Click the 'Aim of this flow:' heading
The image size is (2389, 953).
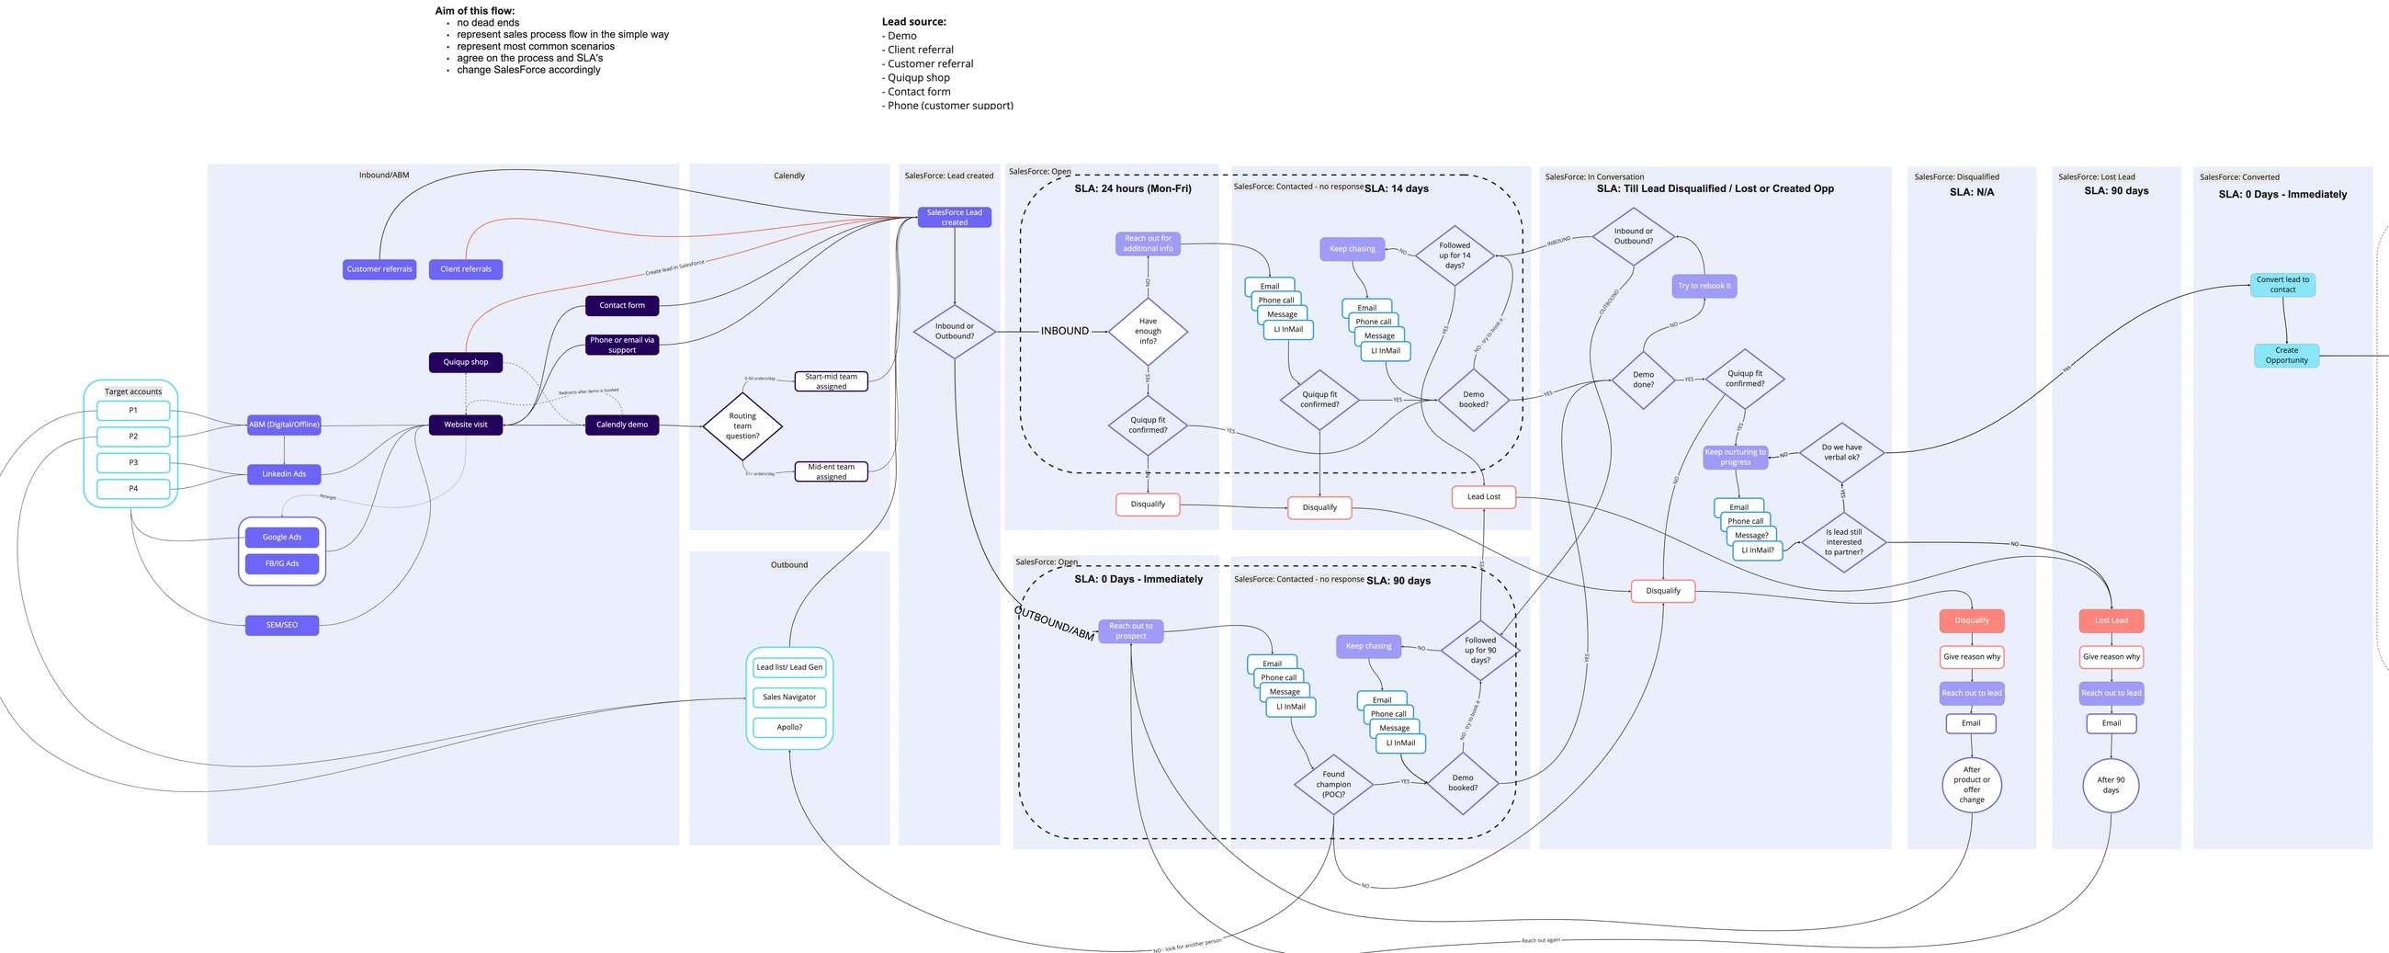coord(475,11)
